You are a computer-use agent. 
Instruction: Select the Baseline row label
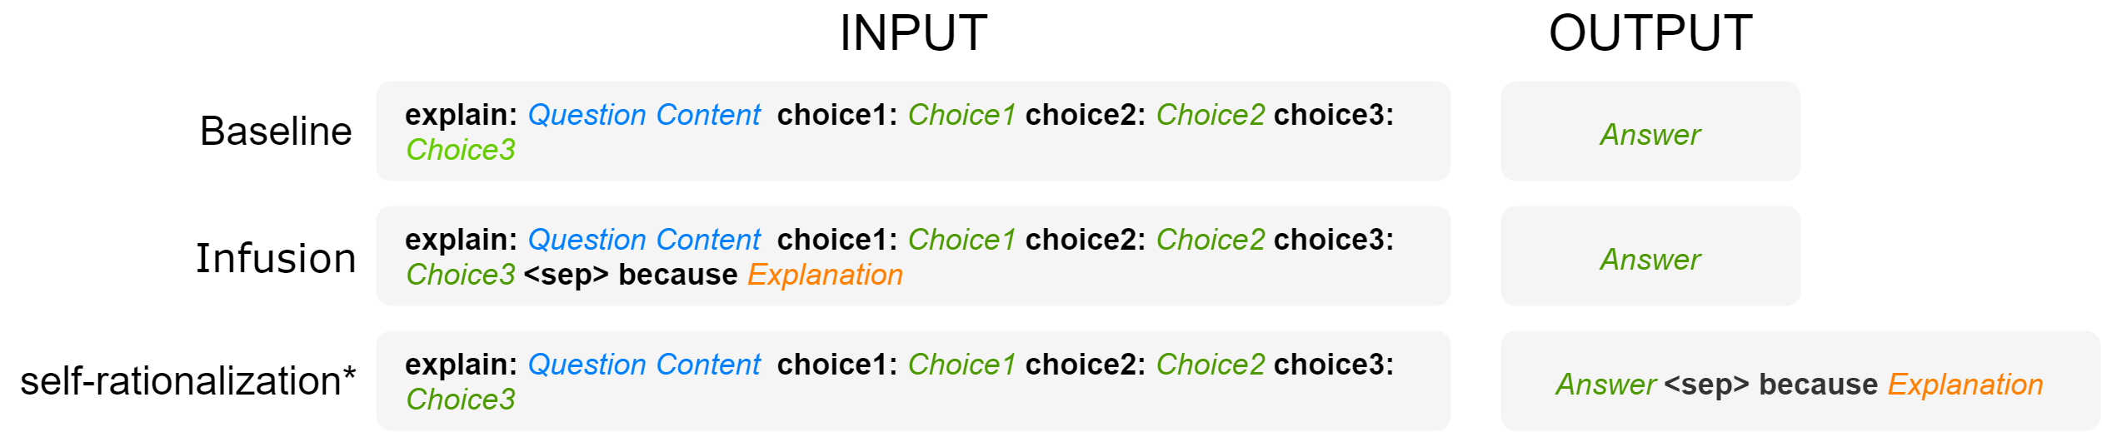click(x=276, y=132)
